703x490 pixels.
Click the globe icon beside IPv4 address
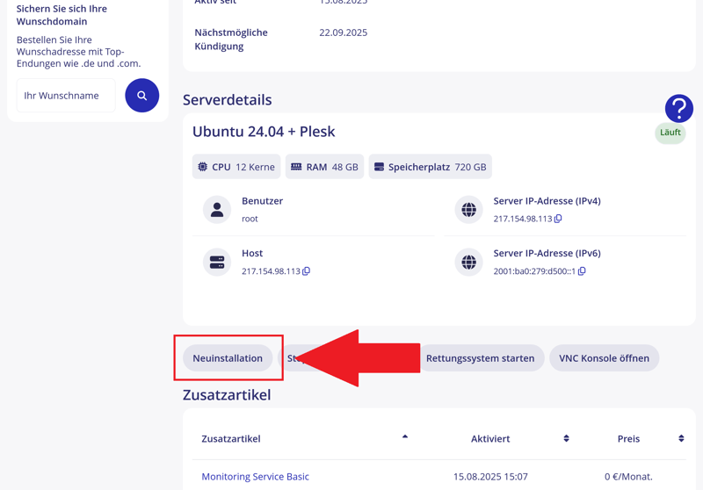pos(468,210)
